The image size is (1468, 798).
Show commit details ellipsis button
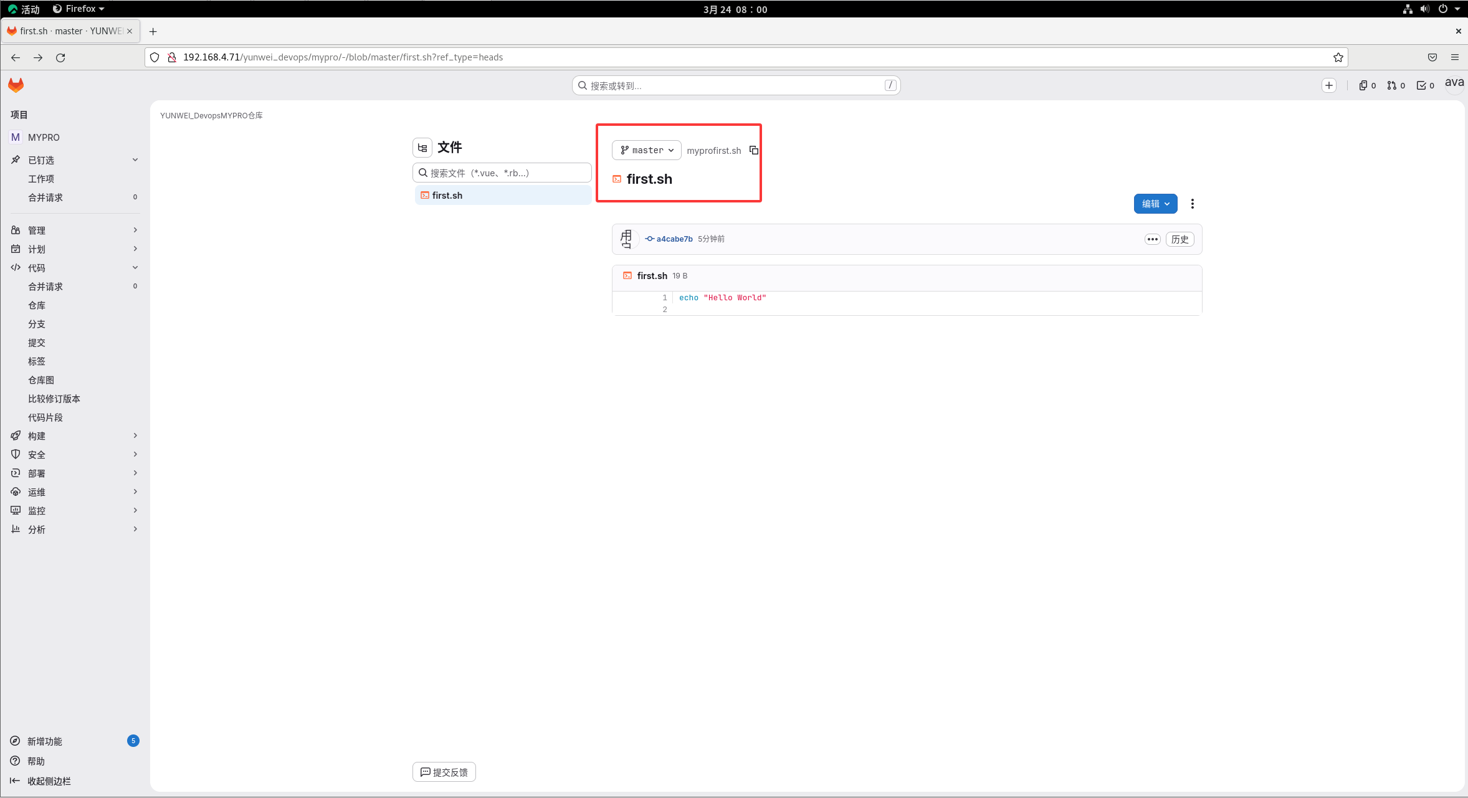pyautogui.click(x=1152, y=239)
